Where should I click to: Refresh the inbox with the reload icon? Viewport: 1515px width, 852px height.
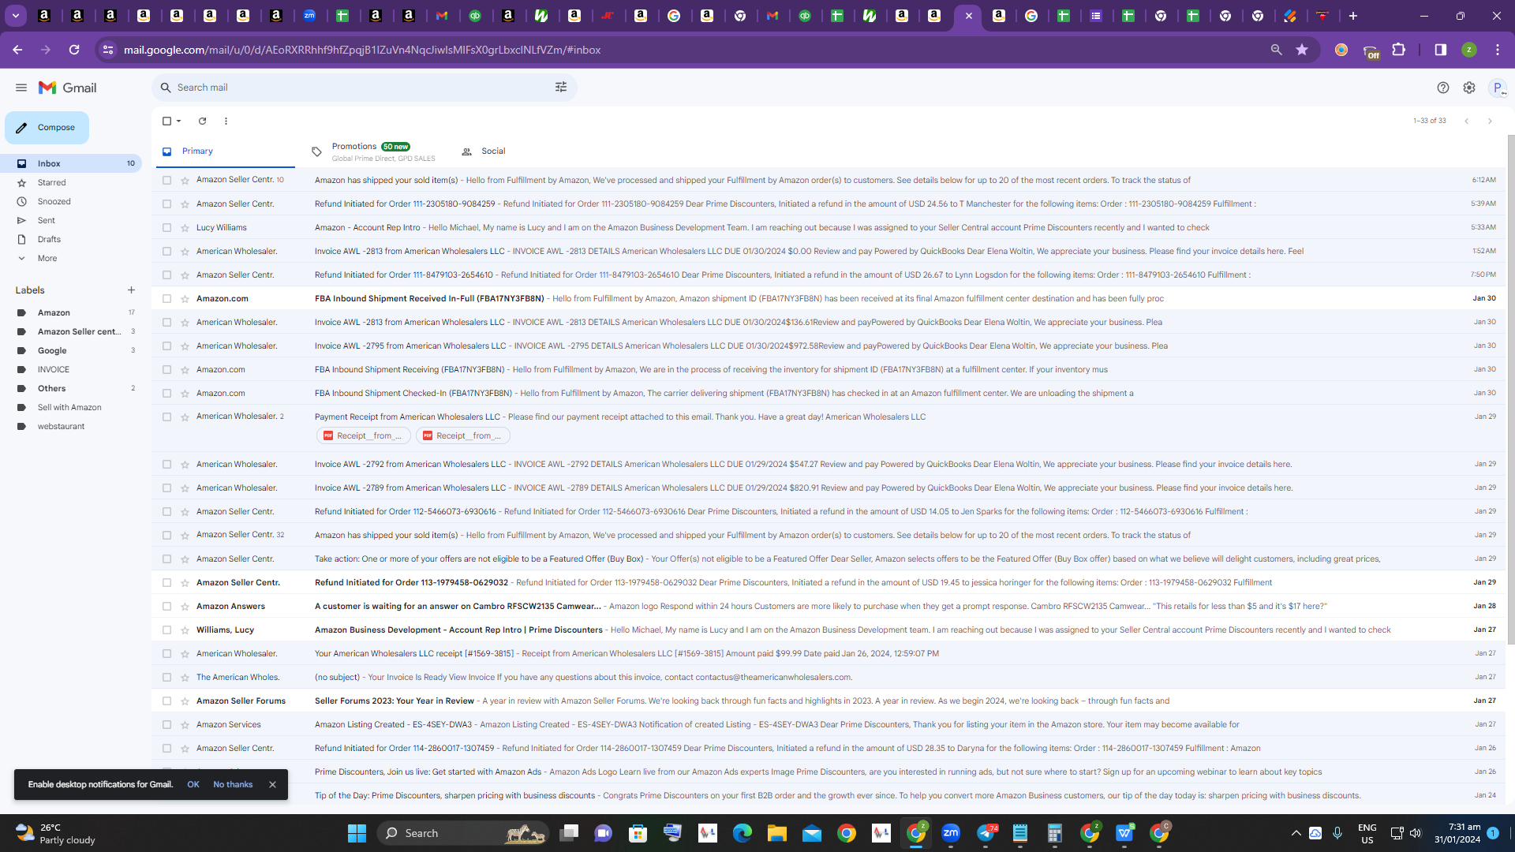pyautogui.click(x=202, y=121)
